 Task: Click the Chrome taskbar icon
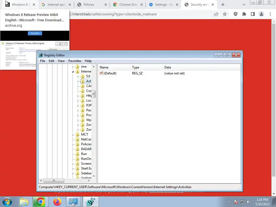[x=40, y=202]
